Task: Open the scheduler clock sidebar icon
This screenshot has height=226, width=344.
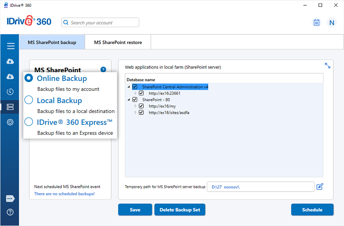Action: point(10,92)
